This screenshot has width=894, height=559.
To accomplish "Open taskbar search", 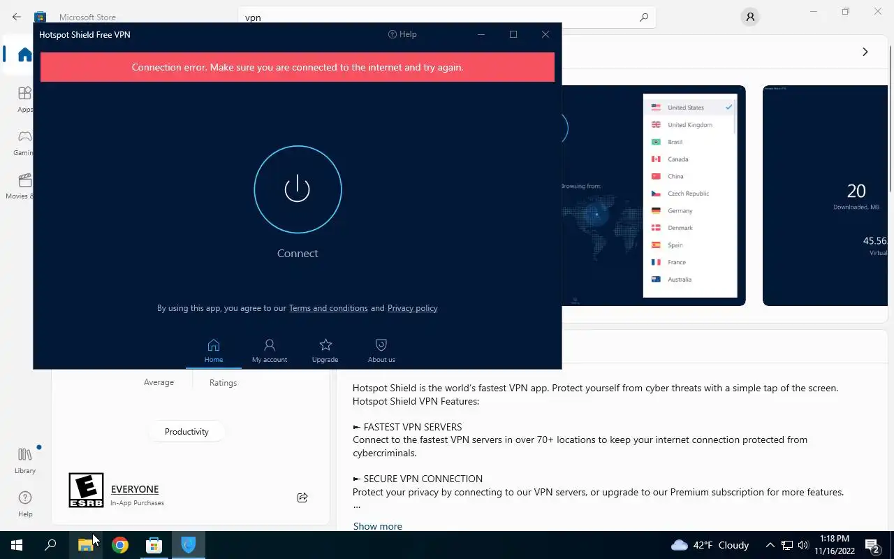I will point(50,545).
